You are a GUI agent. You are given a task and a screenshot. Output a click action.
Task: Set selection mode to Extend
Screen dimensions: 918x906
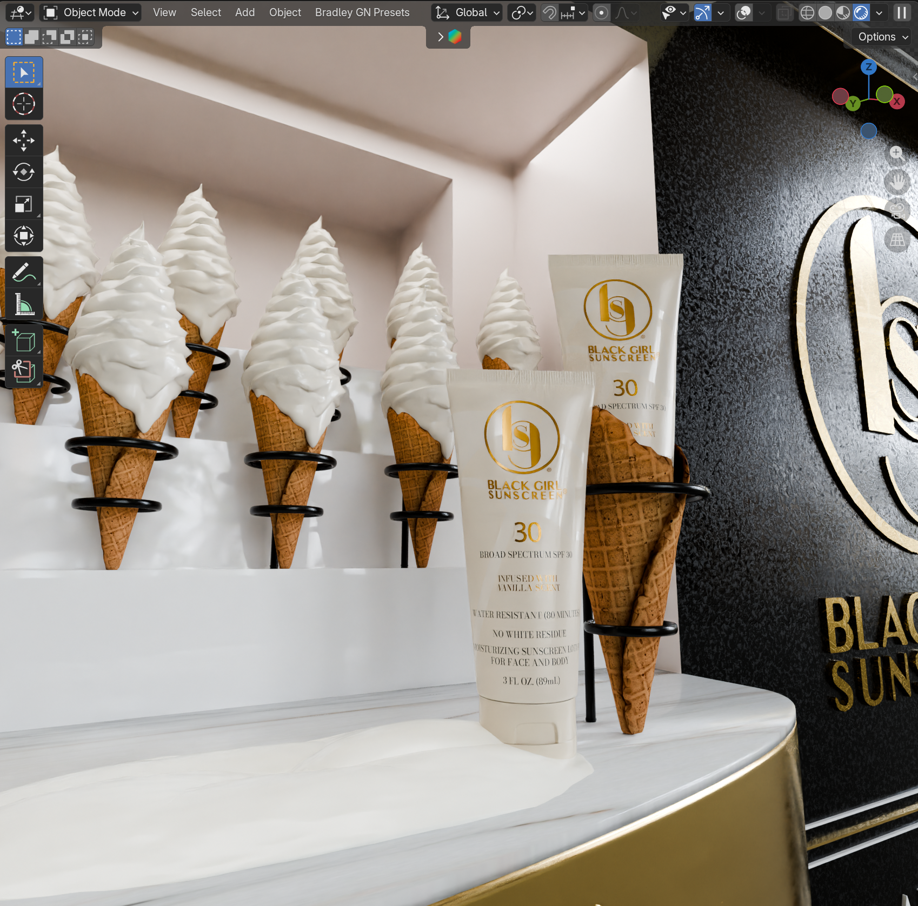coord(32,37)
